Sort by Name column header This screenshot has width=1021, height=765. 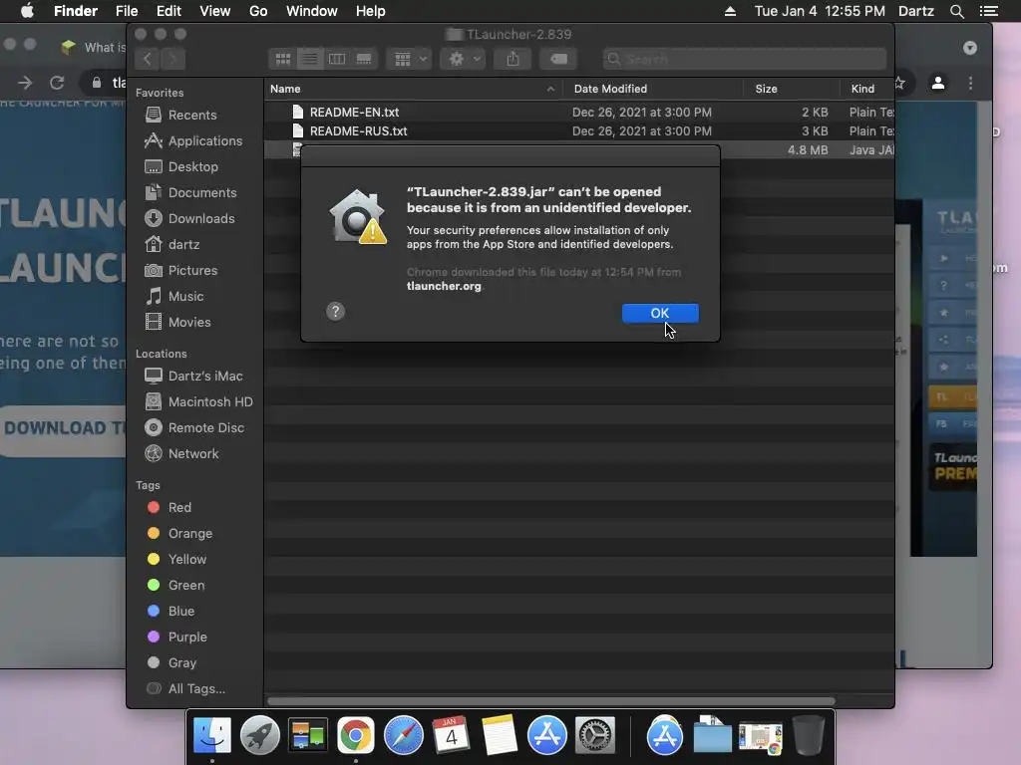[x=413, y=89]
